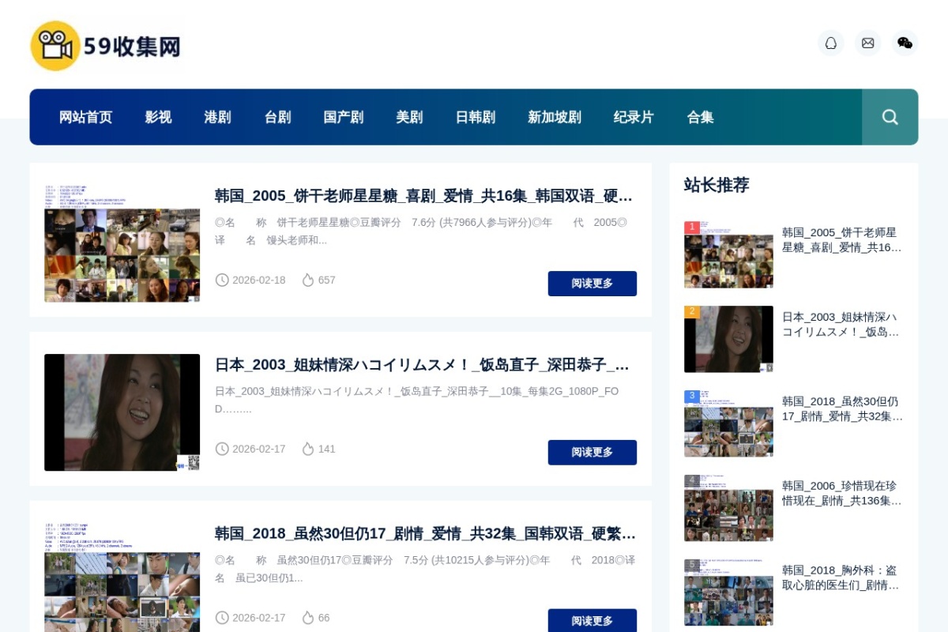
Task: Open sidebar recommendation 3 thumbnail
Action: pyautogui.click(x=728, y=423)
